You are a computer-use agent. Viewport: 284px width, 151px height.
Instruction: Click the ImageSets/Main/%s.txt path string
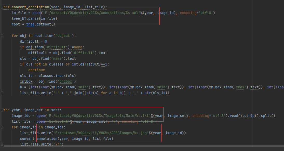click(99, 116)
